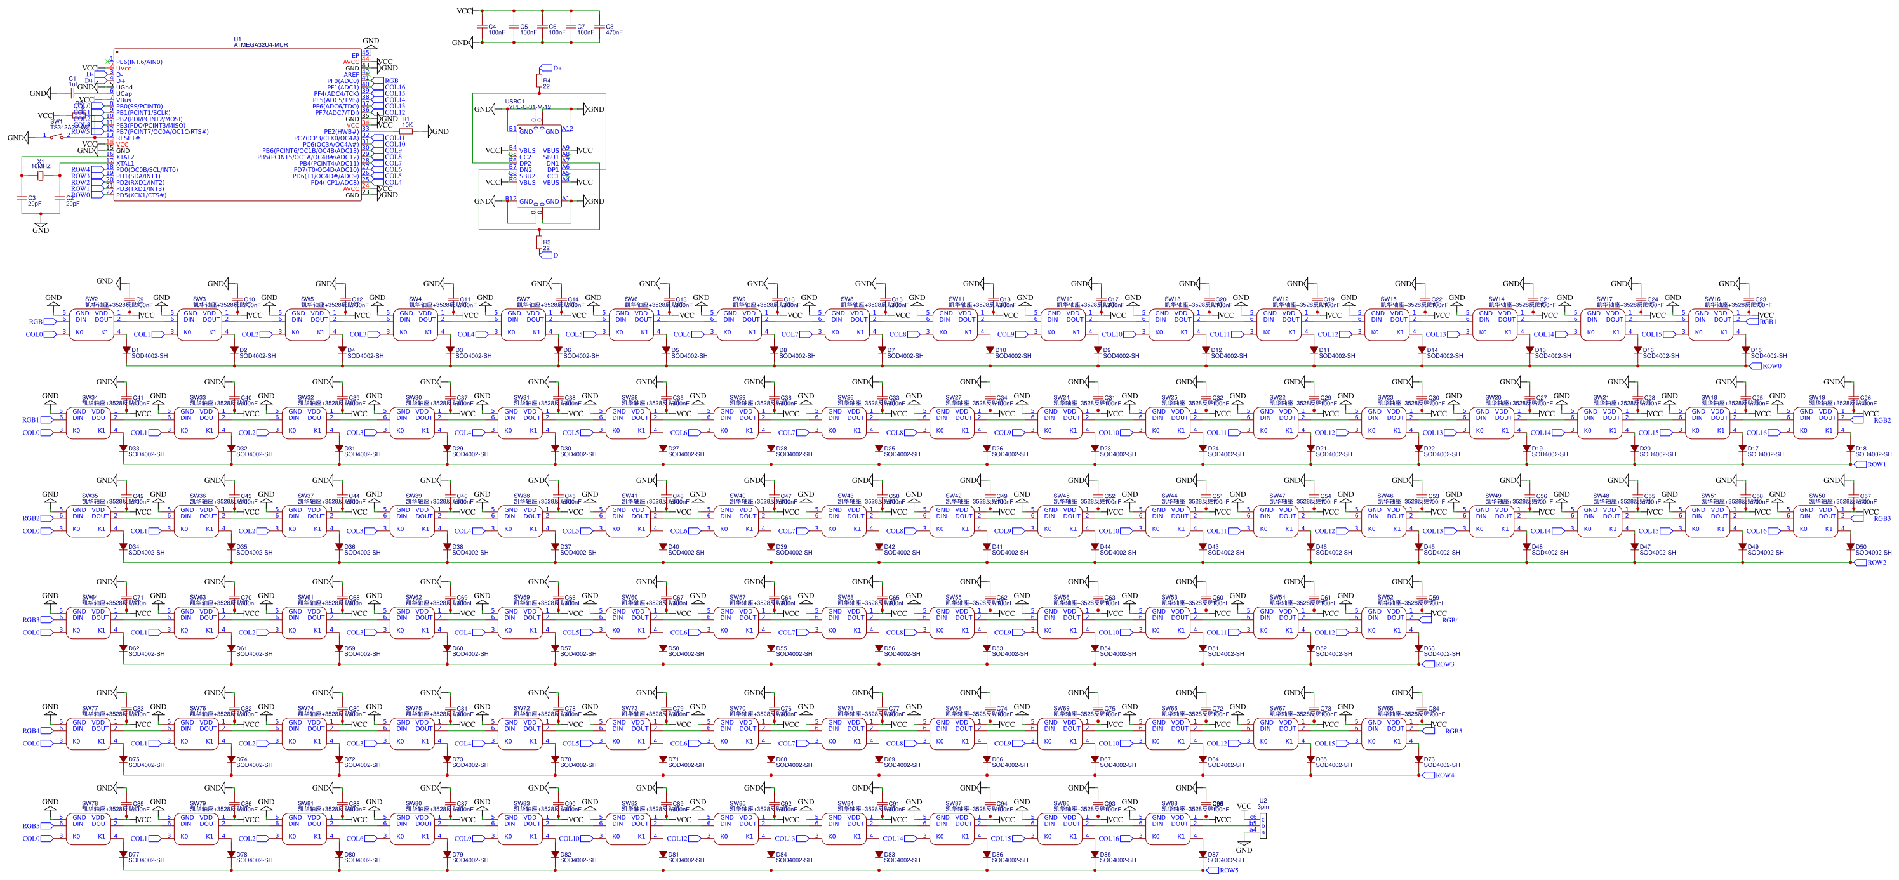Select the R1 10K resistor symbol
This screenshot has width=1899, height=880.
[x=406, y=132]
